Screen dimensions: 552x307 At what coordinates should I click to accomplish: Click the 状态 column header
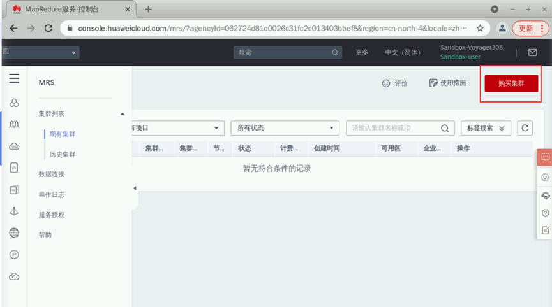pos(244,148)
